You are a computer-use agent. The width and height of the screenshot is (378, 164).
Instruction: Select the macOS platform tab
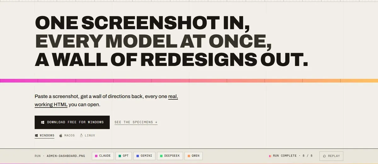67,136
